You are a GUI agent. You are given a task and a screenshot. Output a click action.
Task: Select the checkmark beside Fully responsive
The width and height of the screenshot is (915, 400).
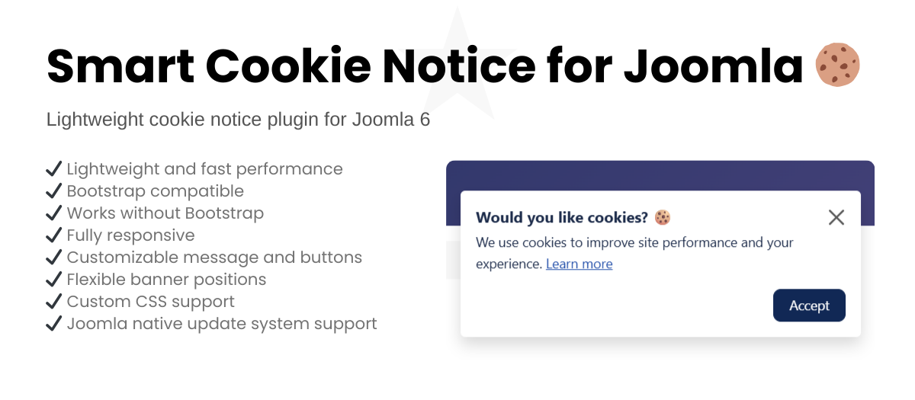[x=54, y=235]
